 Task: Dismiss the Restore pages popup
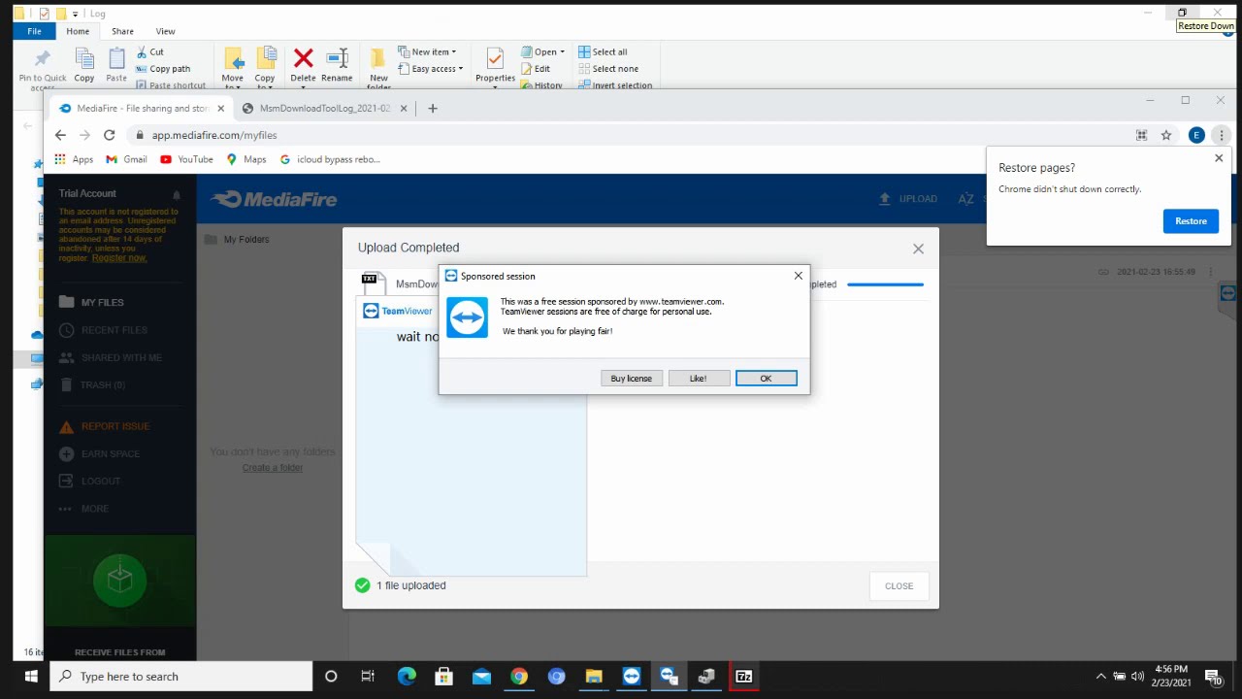pos(1219,158)
